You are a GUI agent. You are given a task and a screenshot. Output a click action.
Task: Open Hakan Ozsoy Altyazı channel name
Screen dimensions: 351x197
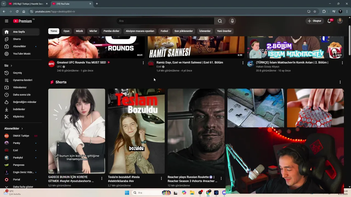click(268, 67)
